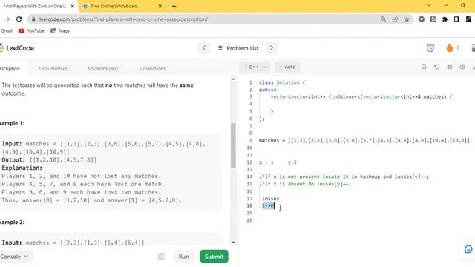Close the Free Online Whiteboard tab
This screenshot has height=267, width=475.
[x=160, y=6]
